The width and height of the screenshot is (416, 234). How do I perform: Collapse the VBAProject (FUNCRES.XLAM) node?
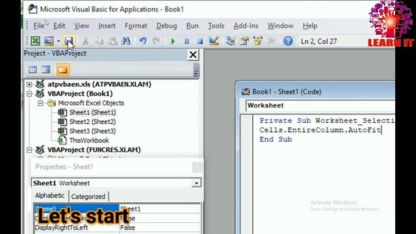(x=29, y=150)
